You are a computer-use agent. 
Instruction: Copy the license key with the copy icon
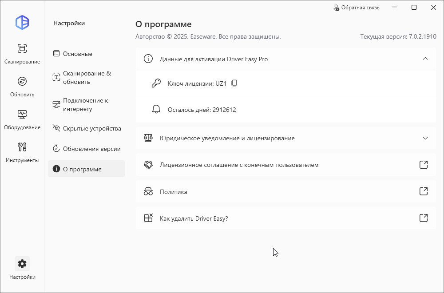click(x=234, y=83)
